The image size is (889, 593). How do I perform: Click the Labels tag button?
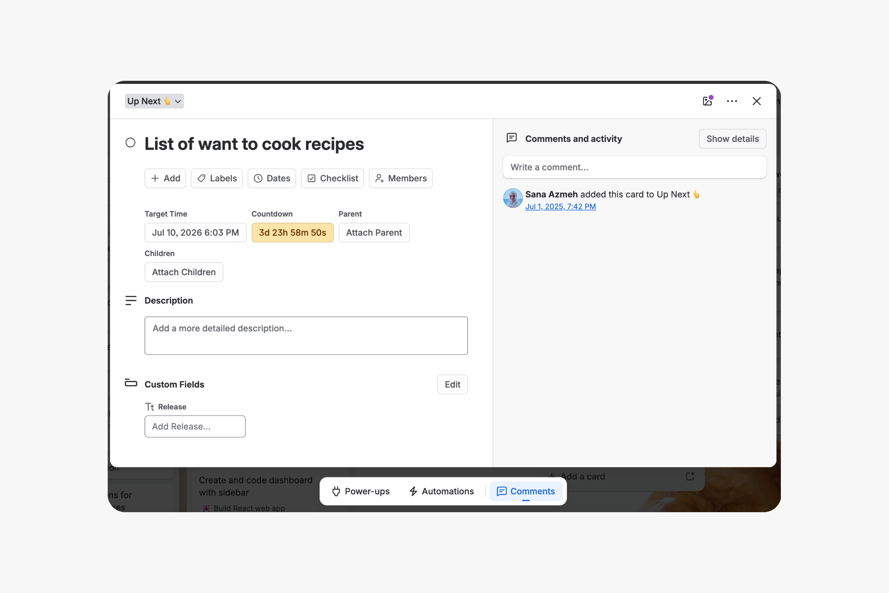(217, 178)
